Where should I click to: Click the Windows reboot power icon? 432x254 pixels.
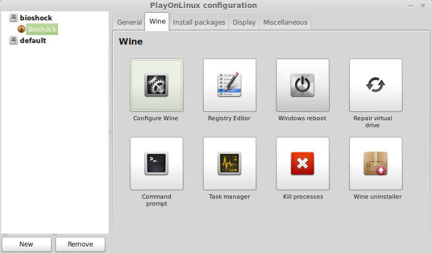point(302,85)
